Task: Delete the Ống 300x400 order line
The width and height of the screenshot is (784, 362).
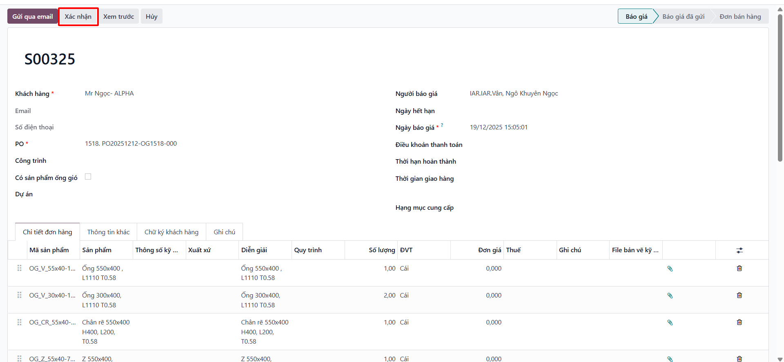Action: click(x=739, y=295)
